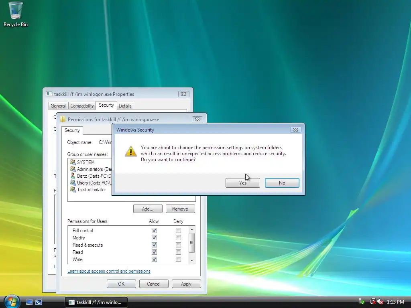Toggle Allow checkbox for Write

[154, 259]
